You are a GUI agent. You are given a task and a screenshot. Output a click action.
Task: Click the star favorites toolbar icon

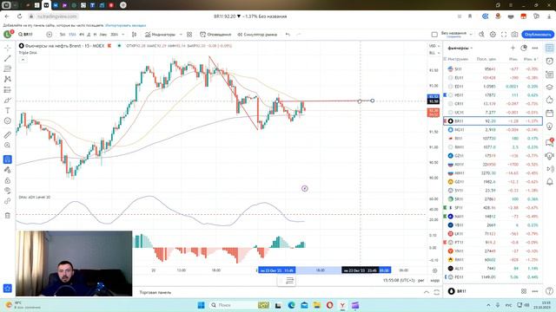tap(8, 289)
